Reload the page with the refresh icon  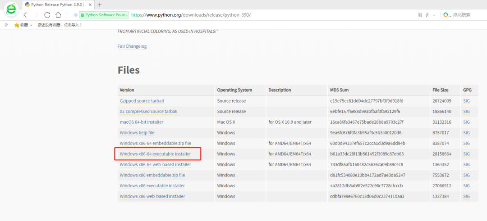click(x=47, y=15)
